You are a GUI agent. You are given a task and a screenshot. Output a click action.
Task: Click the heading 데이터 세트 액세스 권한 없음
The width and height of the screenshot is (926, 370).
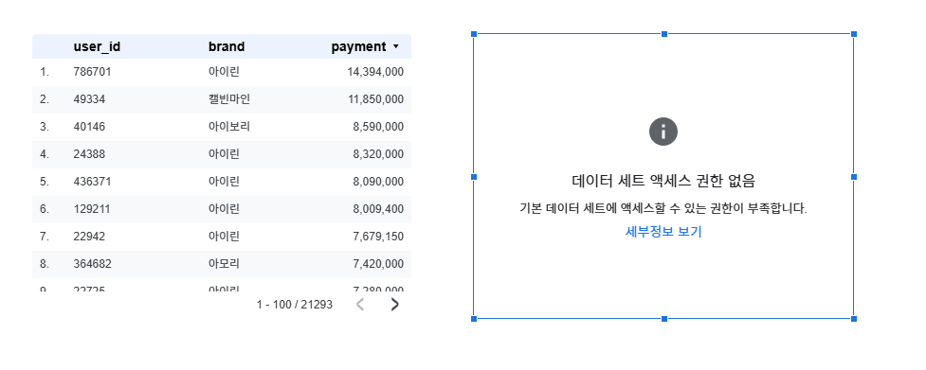tap(663, 181)
